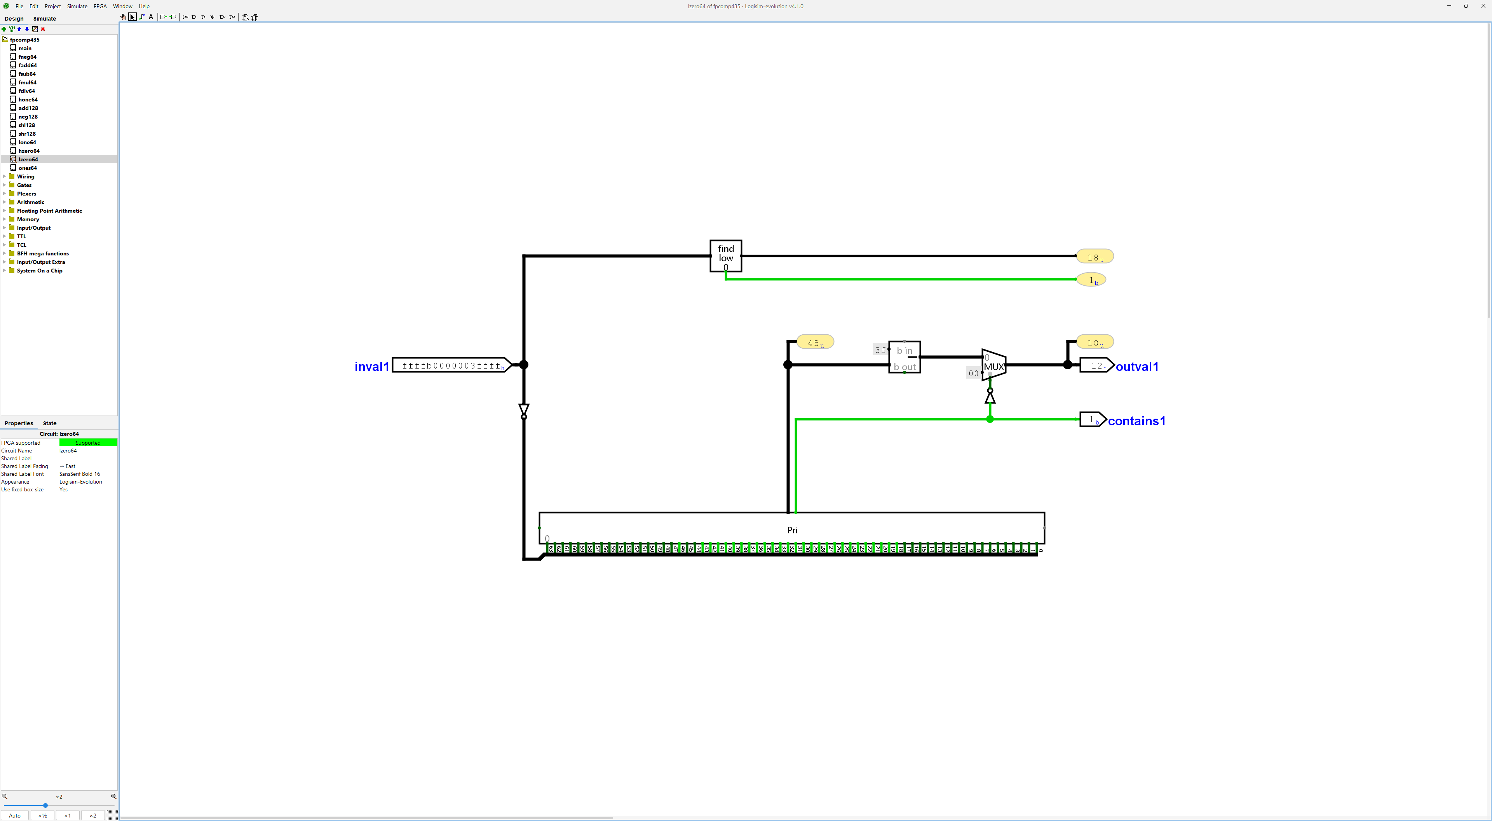Click the Circuit Name value field
Viewport: 1492px width, 821px height.
coord(88,451)
